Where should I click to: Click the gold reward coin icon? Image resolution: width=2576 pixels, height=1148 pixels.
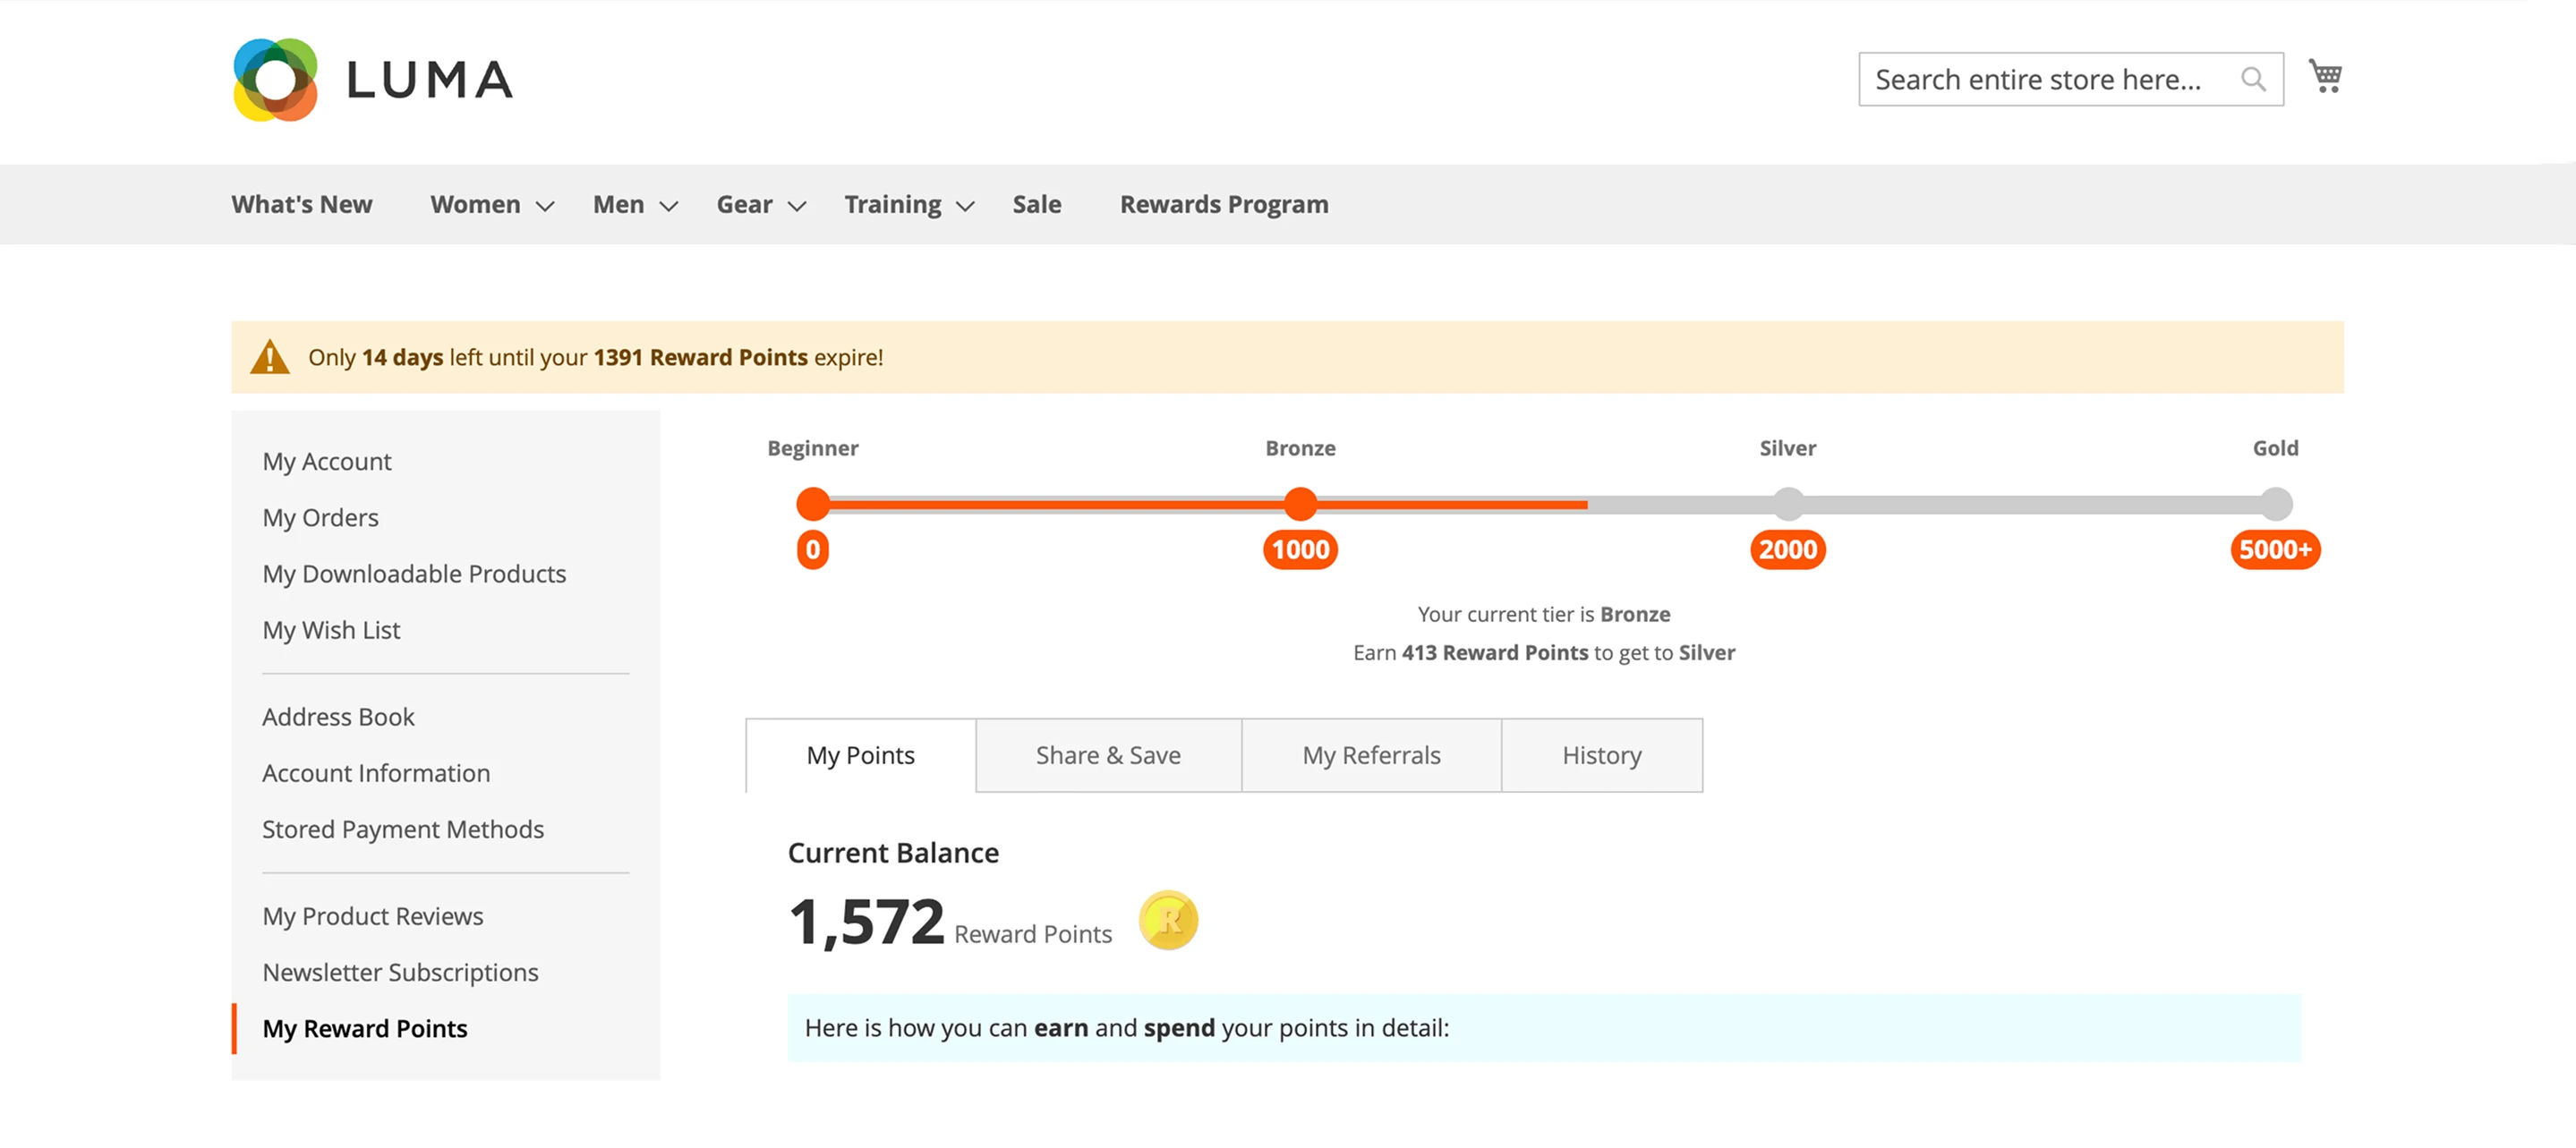pos(1168,920)
